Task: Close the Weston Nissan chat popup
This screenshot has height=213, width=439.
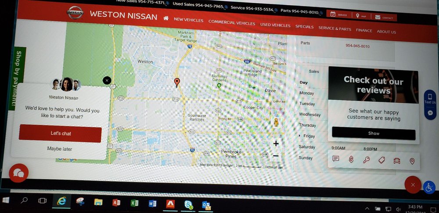Action: 107,80
